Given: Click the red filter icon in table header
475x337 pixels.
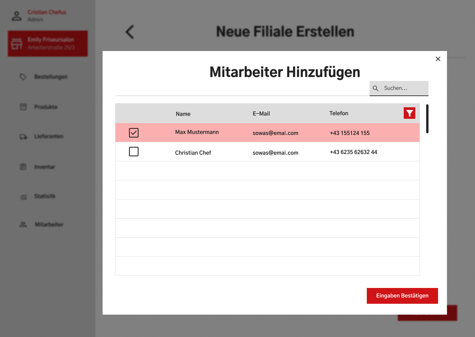Looking at the screenshot, I should point(409,113).
